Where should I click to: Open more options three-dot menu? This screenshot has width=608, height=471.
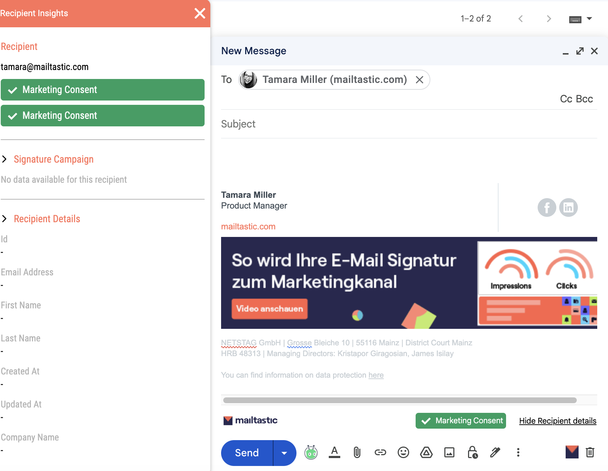(x=518, y=452)
